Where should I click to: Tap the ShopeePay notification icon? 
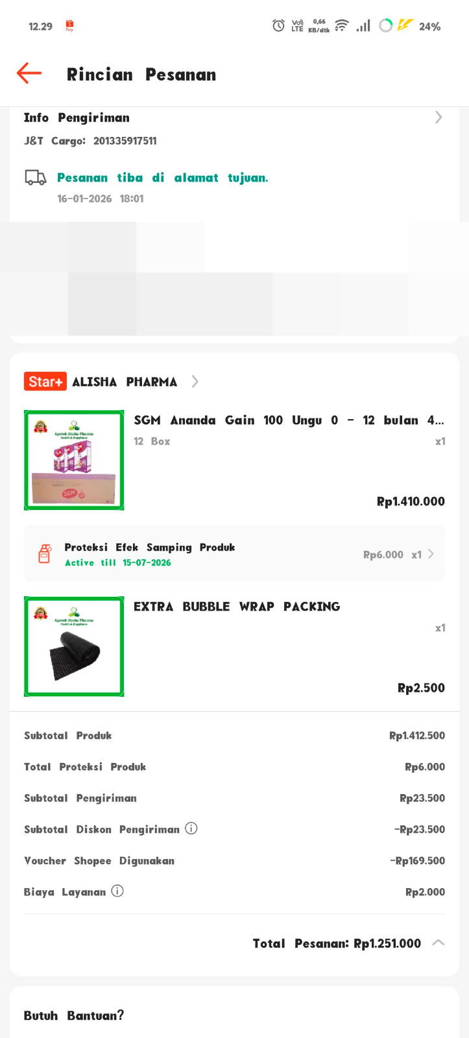pos(69,26)
